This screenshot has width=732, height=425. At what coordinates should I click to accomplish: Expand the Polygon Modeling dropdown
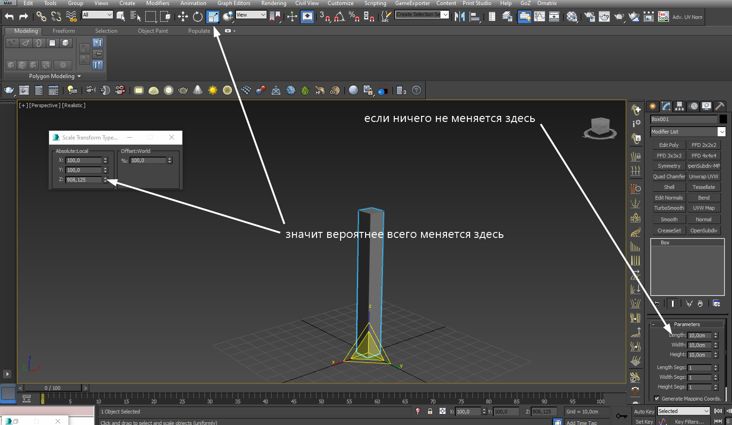55,76
